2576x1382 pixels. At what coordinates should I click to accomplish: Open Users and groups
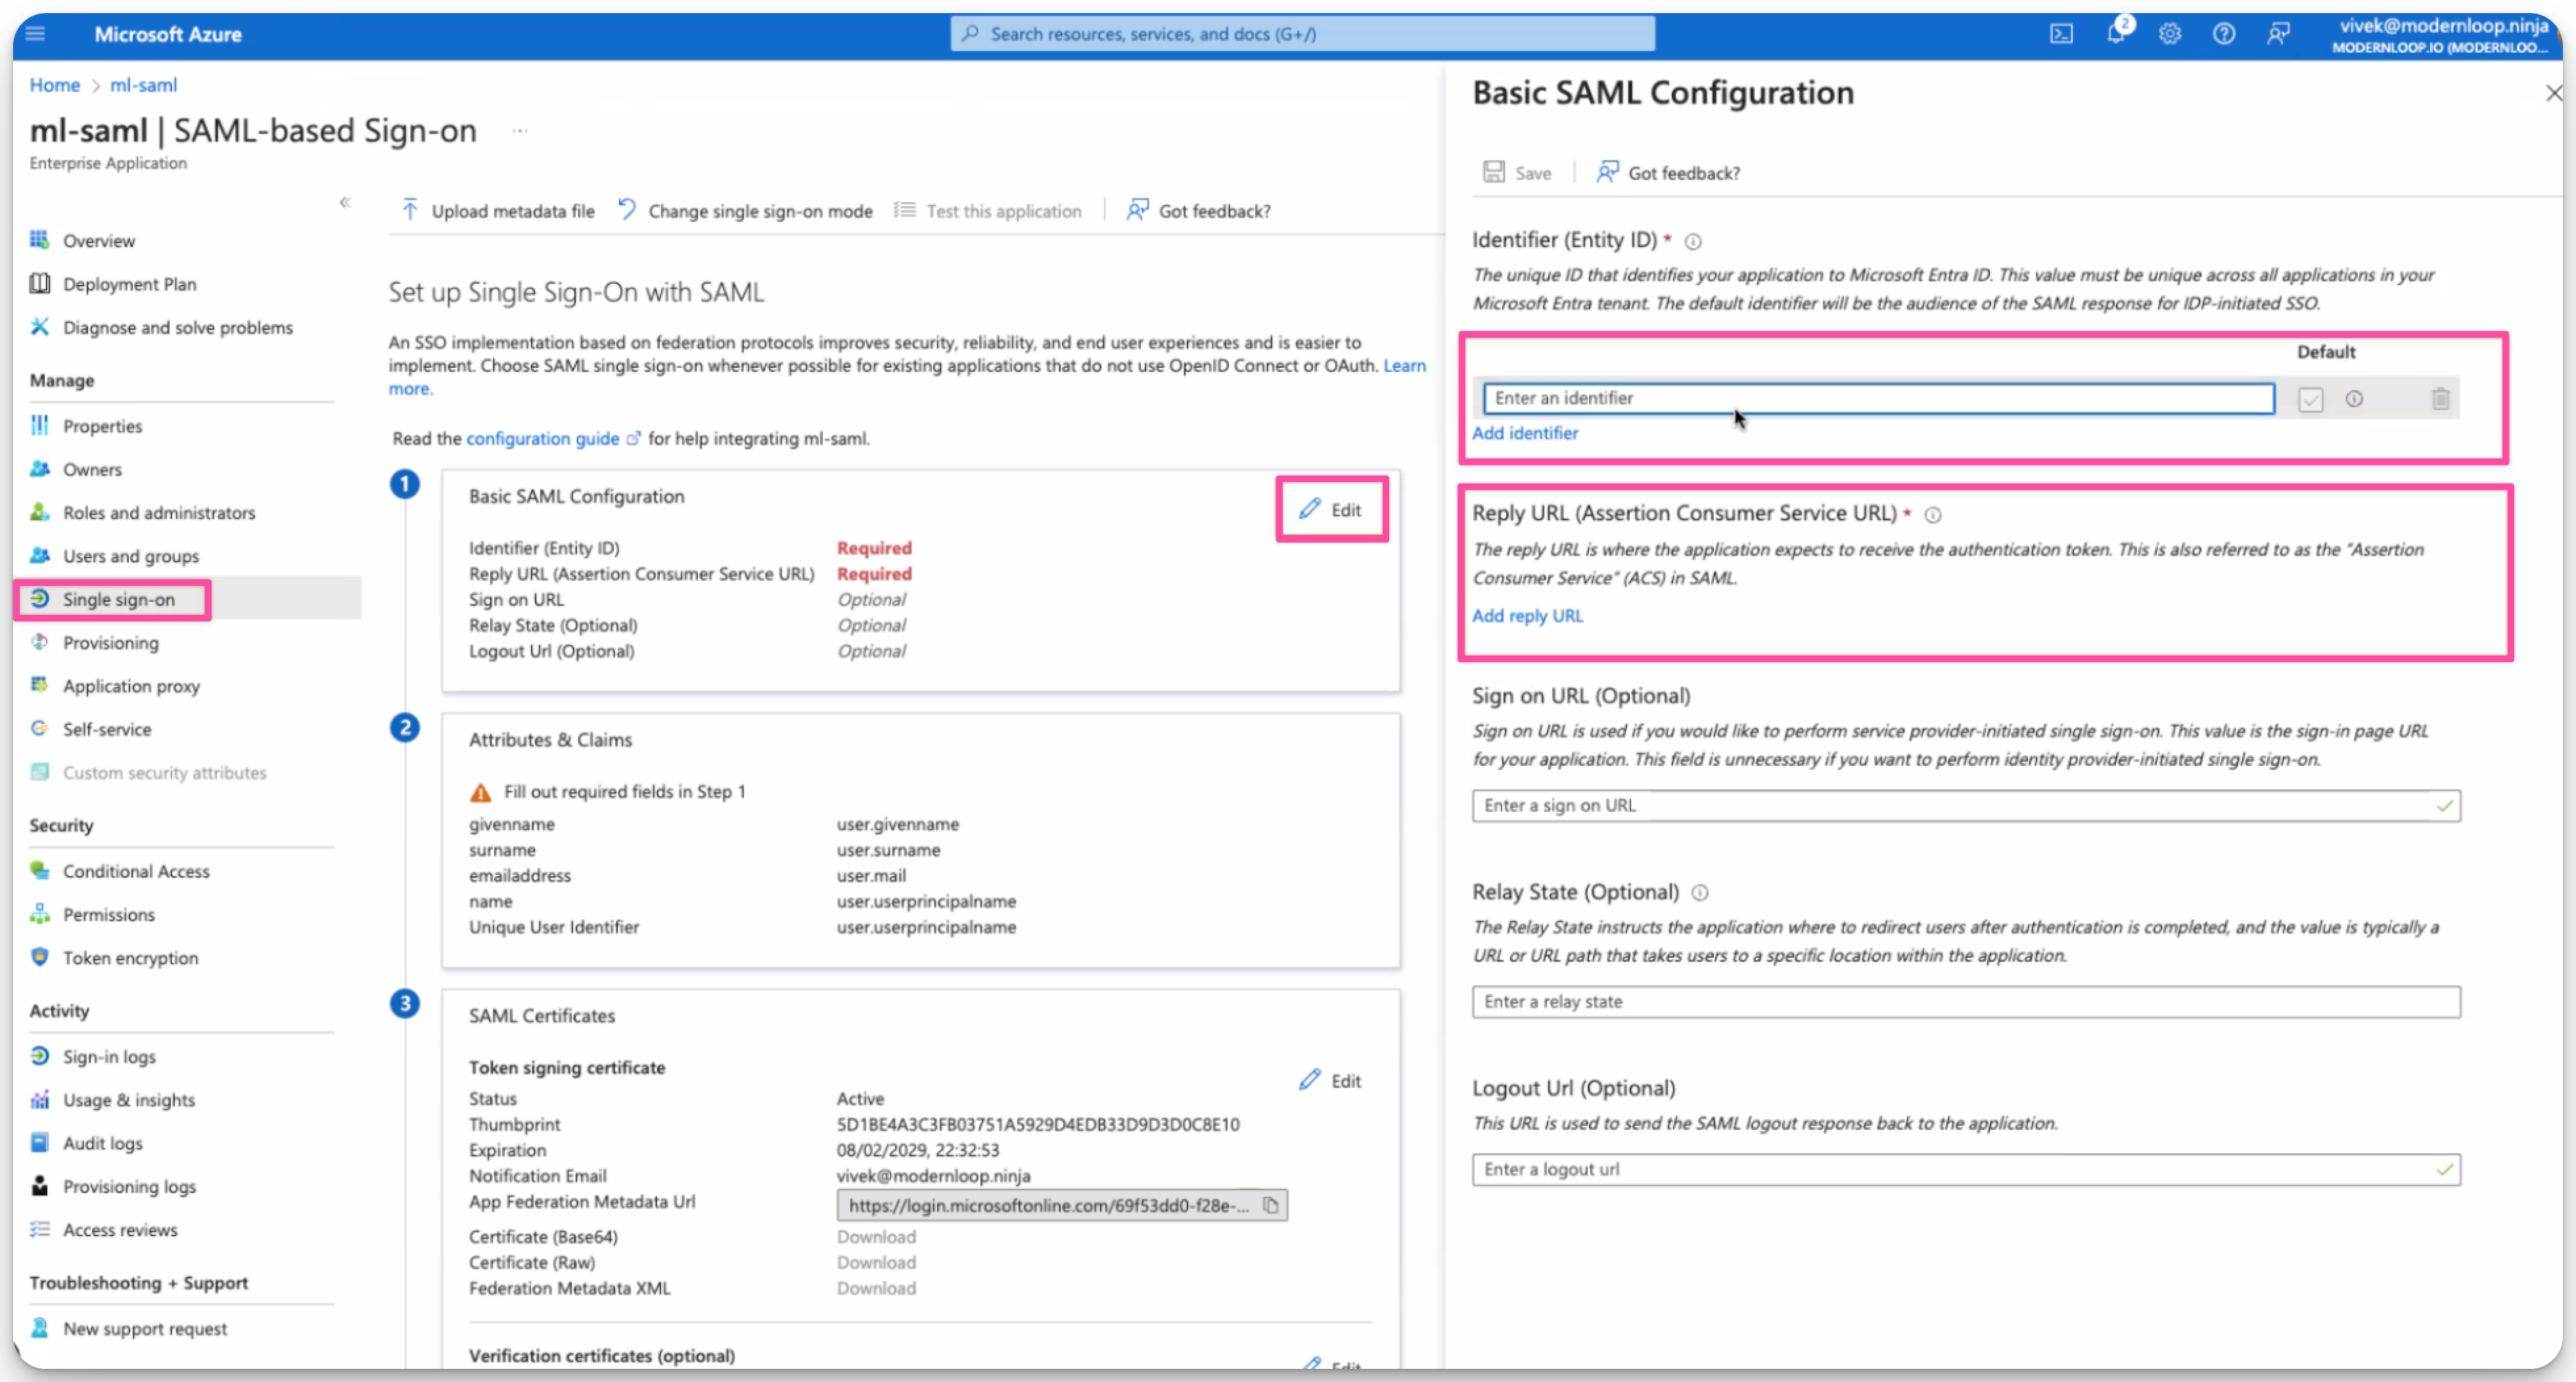coord(131,556)
